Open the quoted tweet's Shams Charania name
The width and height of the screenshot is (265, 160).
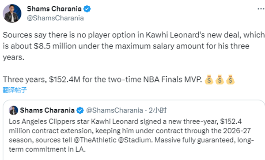tap(47, 111)
